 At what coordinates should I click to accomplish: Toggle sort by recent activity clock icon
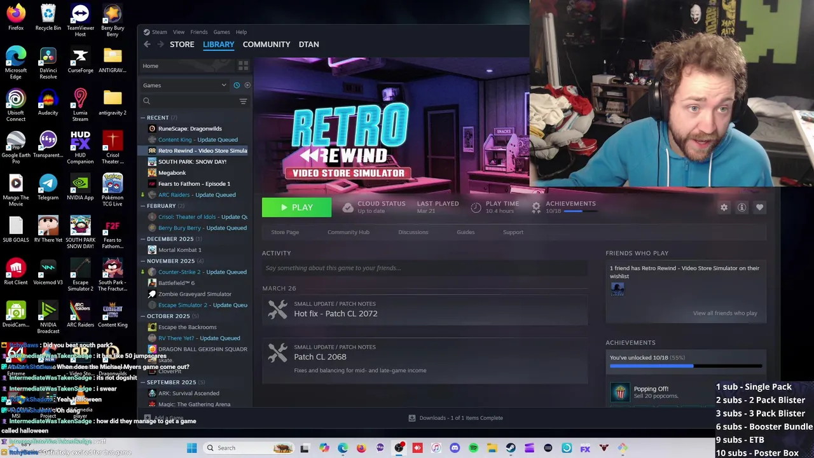[x=237, y=85]
